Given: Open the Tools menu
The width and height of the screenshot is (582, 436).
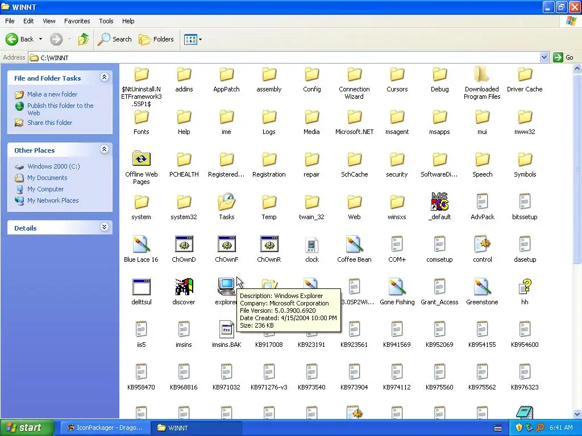Looking at the screenshot, I should pyautogui.click(x=106, y=21).
